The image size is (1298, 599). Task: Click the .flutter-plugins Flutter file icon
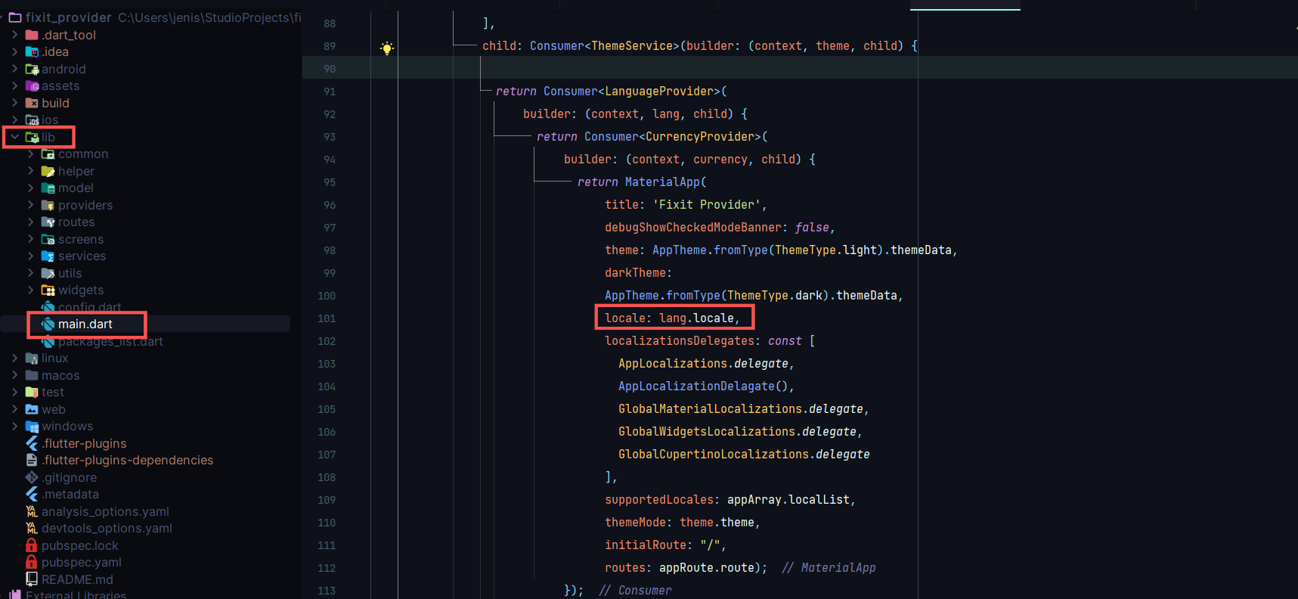pos(32,444)
